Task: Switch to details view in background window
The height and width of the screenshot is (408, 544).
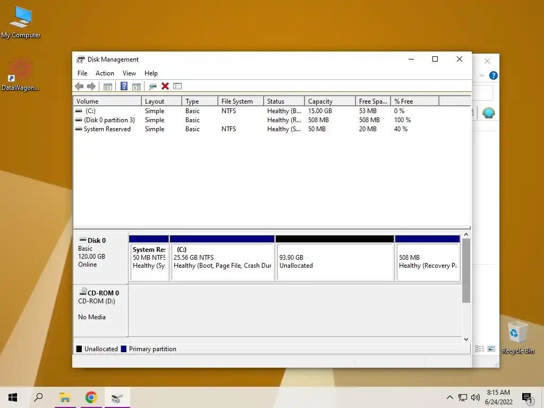Action: pos(480,348)
